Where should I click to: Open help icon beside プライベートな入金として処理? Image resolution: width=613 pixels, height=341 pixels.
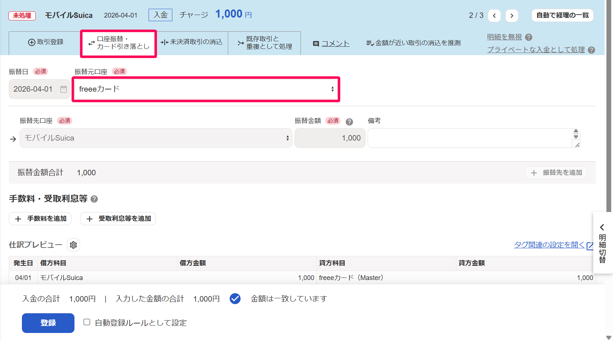pos(591,50)
